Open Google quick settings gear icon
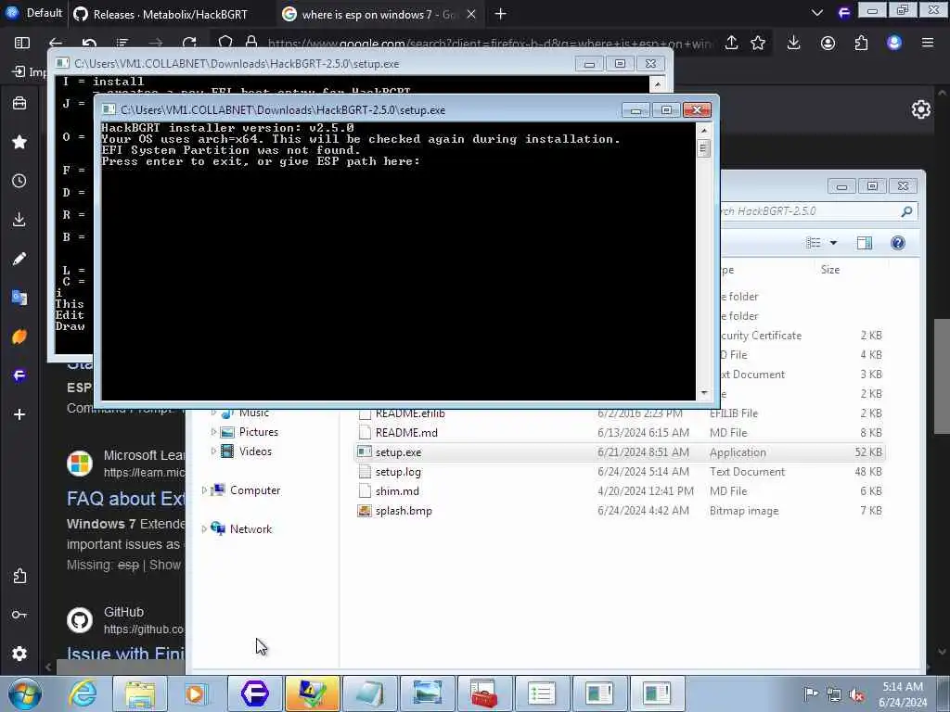This screenshot has height=712, width=950. (921, 109)
